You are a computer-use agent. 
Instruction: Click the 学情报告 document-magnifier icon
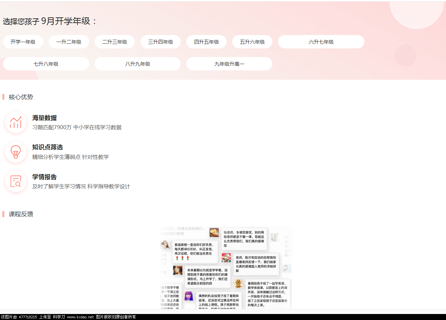point(16,182)
